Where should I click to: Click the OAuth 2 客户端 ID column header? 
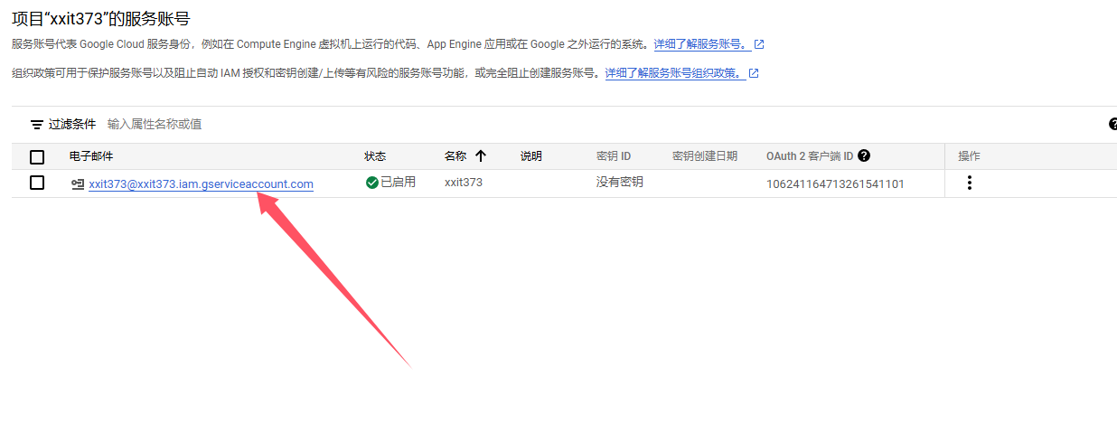click(810, 156)
